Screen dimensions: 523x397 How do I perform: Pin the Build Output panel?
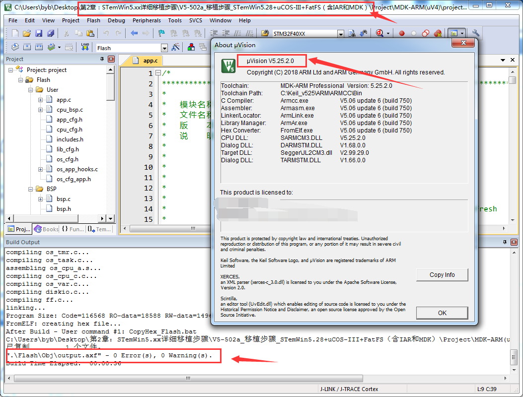505,242
